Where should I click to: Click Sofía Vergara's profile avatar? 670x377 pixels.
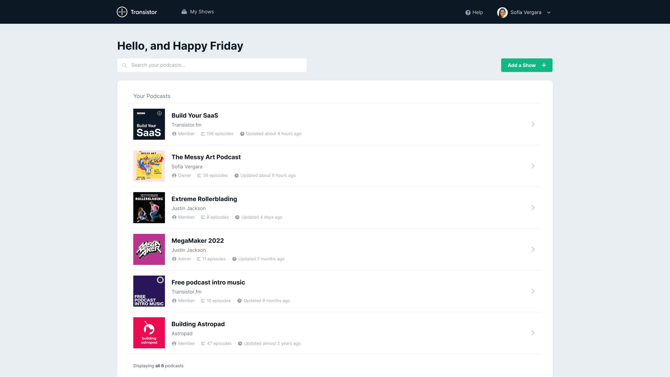pyautogui.click(x=502, y=12)
